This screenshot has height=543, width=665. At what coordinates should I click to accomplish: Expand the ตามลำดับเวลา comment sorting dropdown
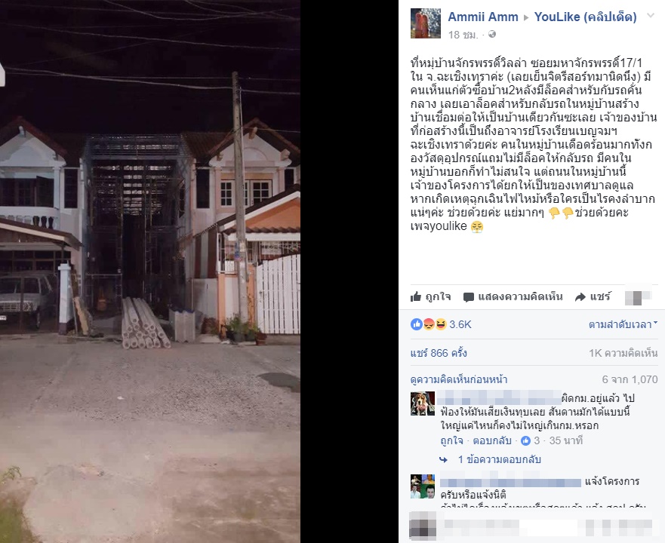point(623,325)
